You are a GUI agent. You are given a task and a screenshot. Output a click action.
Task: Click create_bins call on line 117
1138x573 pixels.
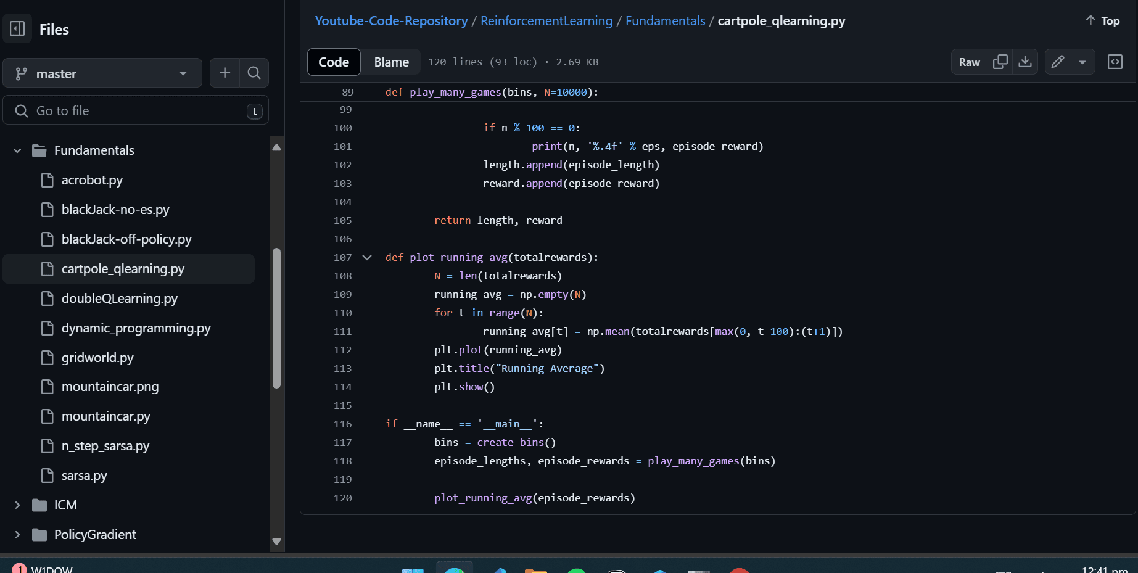[510, 442]
